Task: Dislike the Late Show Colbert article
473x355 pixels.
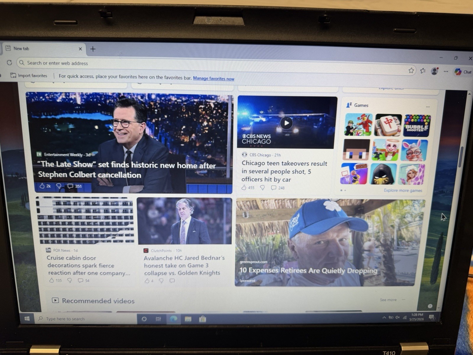Action: [x=59, y=186]
